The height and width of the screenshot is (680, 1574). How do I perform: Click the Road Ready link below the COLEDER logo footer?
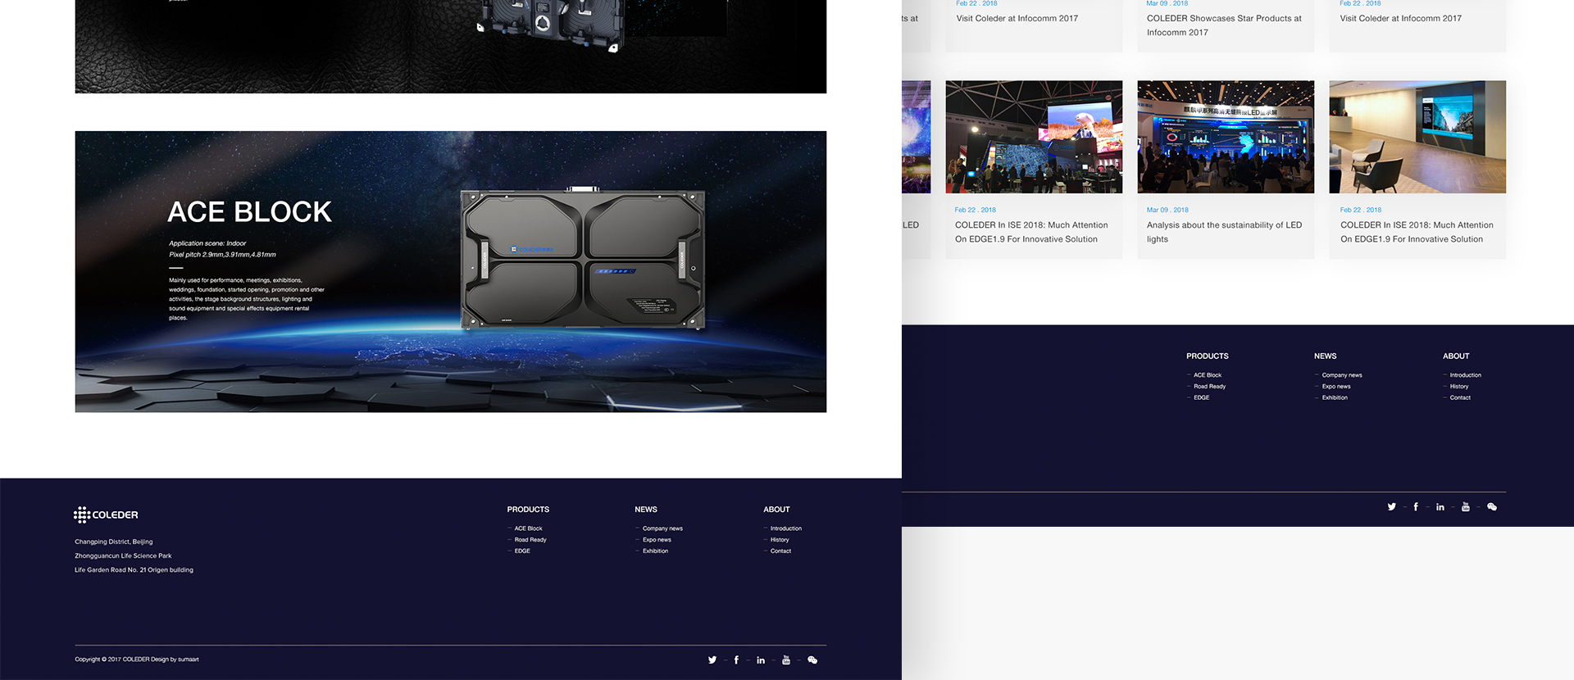tap(530, 540)
